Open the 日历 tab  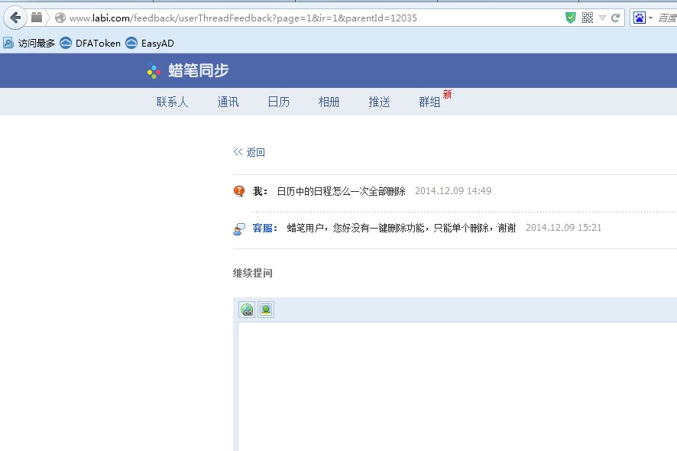[278, 102]
